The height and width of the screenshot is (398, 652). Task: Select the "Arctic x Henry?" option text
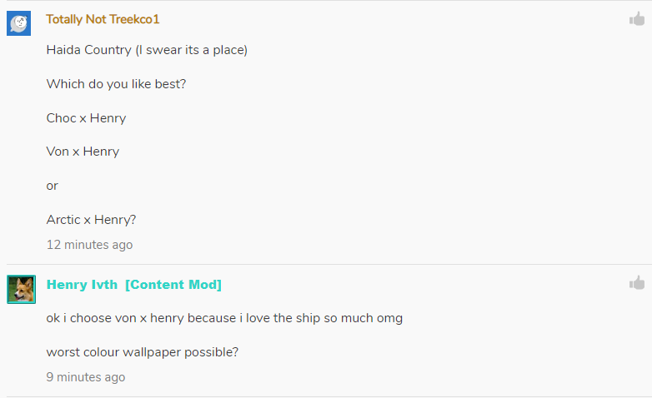pos(91,220)
